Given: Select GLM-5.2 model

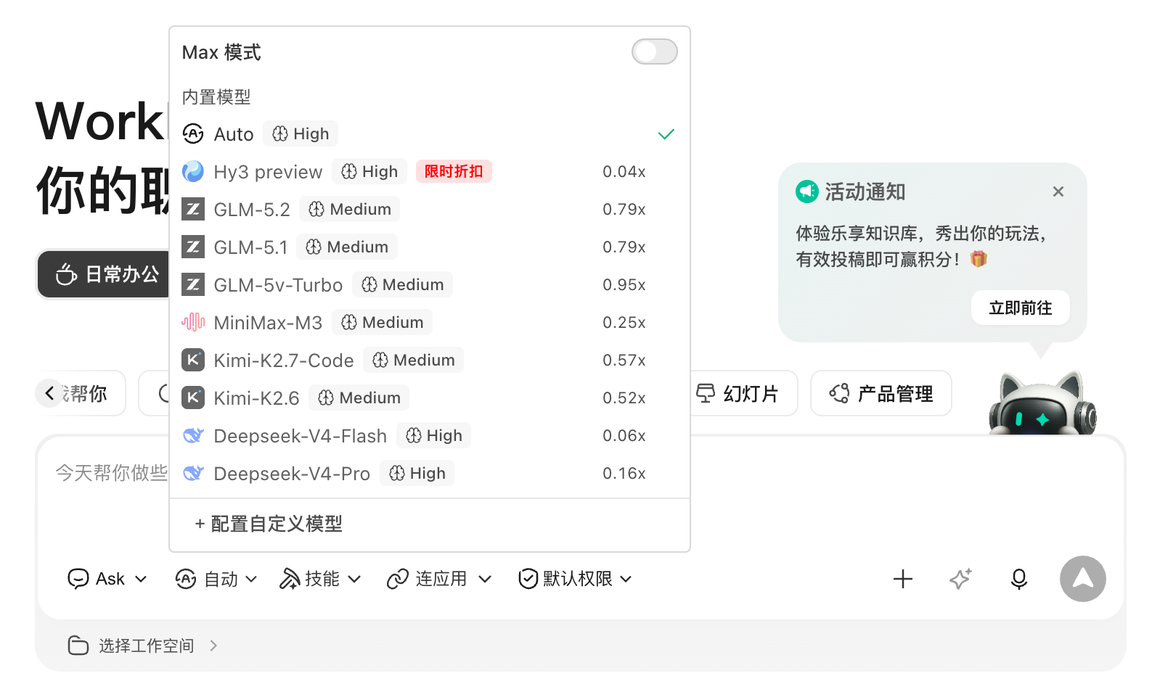Looking at the screenshot, I should (x=429, y=210).
